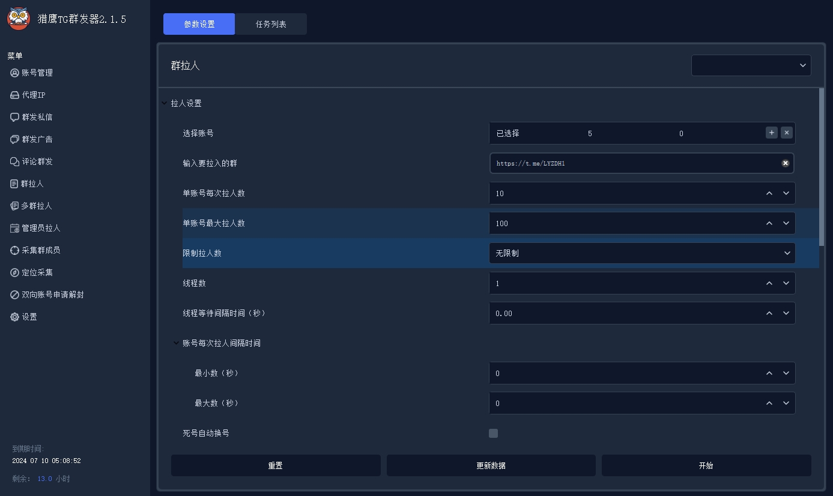Clear the group URL with the round x
Screen dimensions: 833x496
(x=785, y=163)
